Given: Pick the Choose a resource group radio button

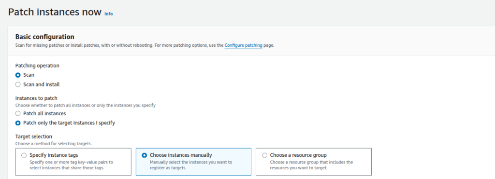Looking at the screenshot, I should (264, 155).
